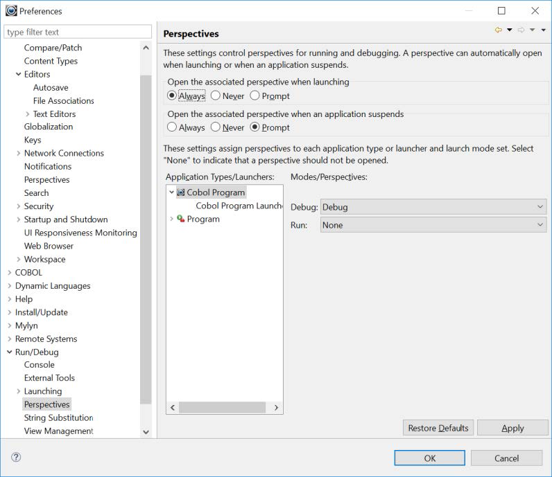
Task: Open Console under Run/Debug
Action: coord(39,365)
